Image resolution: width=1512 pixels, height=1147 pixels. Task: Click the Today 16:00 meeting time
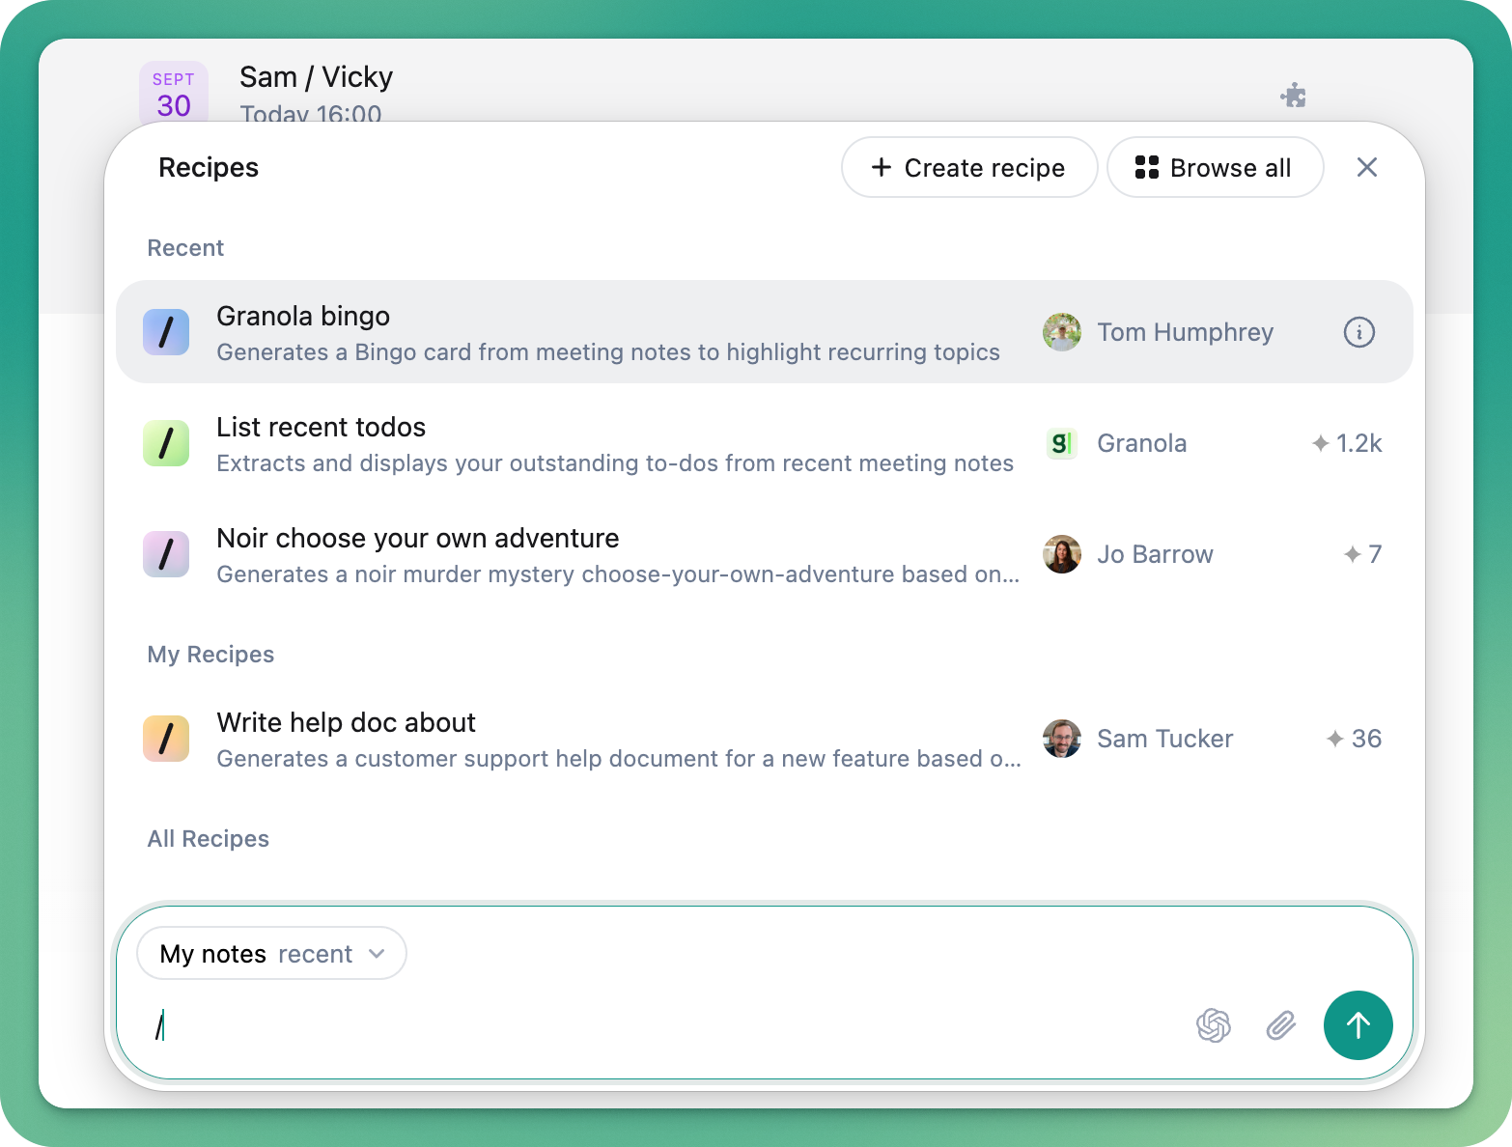click(310, 113)
